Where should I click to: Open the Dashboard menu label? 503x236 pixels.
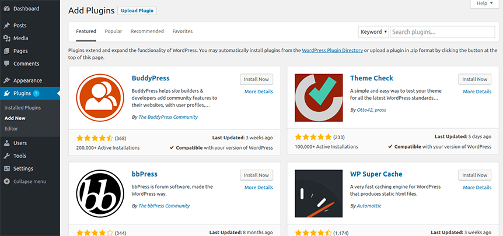(x=26, y=9)
